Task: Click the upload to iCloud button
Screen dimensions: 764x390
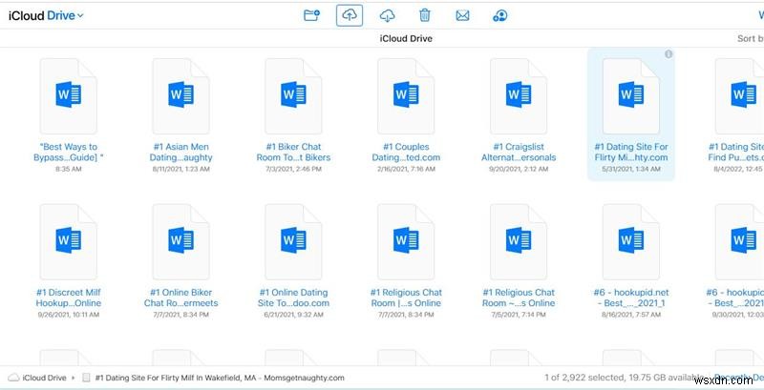Action: coord(350,15)
